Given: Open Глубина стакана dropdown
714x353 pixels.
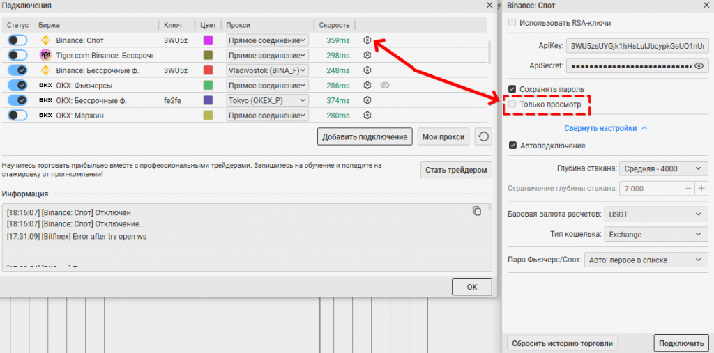Looking at the screenshot, I should tap(664, 168).
